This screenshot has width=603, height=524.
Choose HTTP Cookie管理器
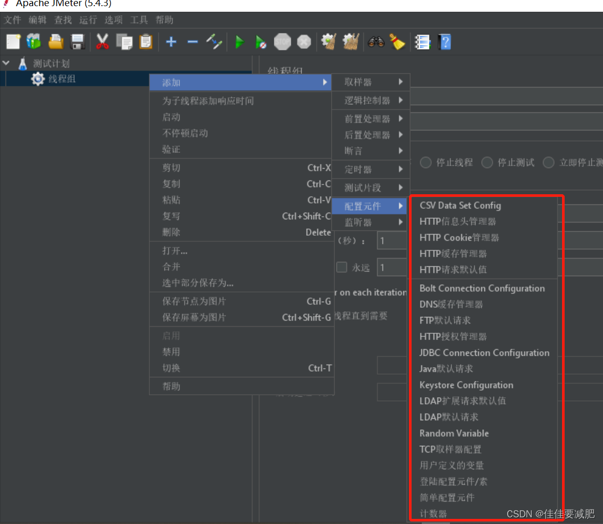coord(483,238)
